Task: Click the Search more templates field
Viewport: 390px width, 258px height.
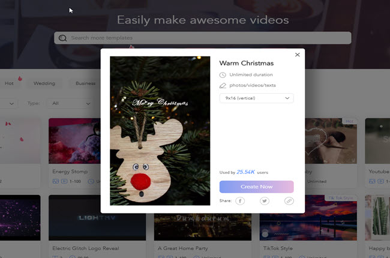Action: [204, 38]
